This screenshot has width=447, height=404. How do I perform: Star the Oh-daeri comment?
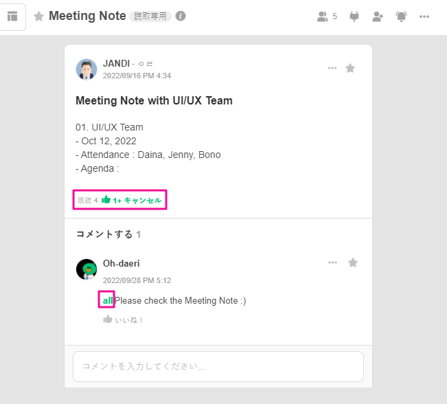coord(353,262)
